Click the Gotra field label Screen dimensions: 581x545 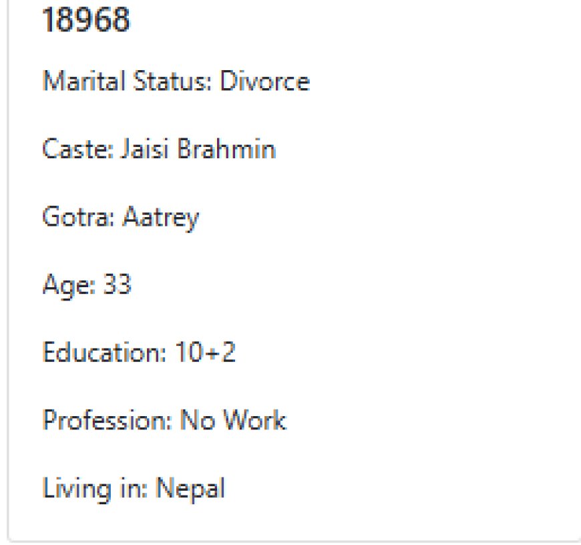point(79,217)
